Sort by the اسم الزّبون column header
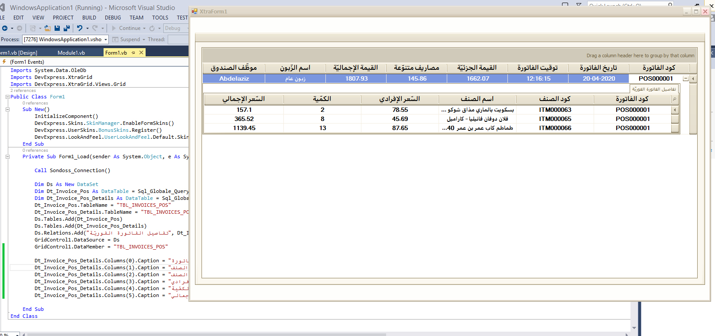The width and height of the screenshot is (715, 336). (295, 68)
